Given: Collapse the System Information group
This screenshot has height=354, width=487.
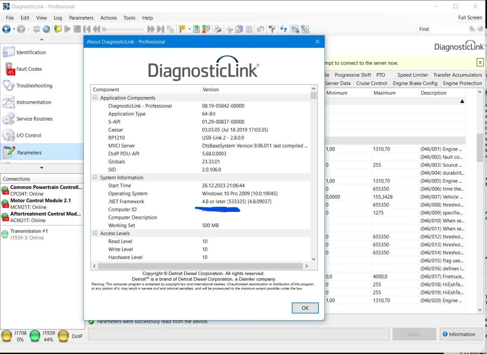Looking at the screenshot, I should [x=95, y=178].
